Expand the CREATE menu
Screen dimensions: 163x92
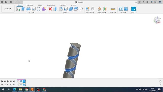tap(31, 13)
